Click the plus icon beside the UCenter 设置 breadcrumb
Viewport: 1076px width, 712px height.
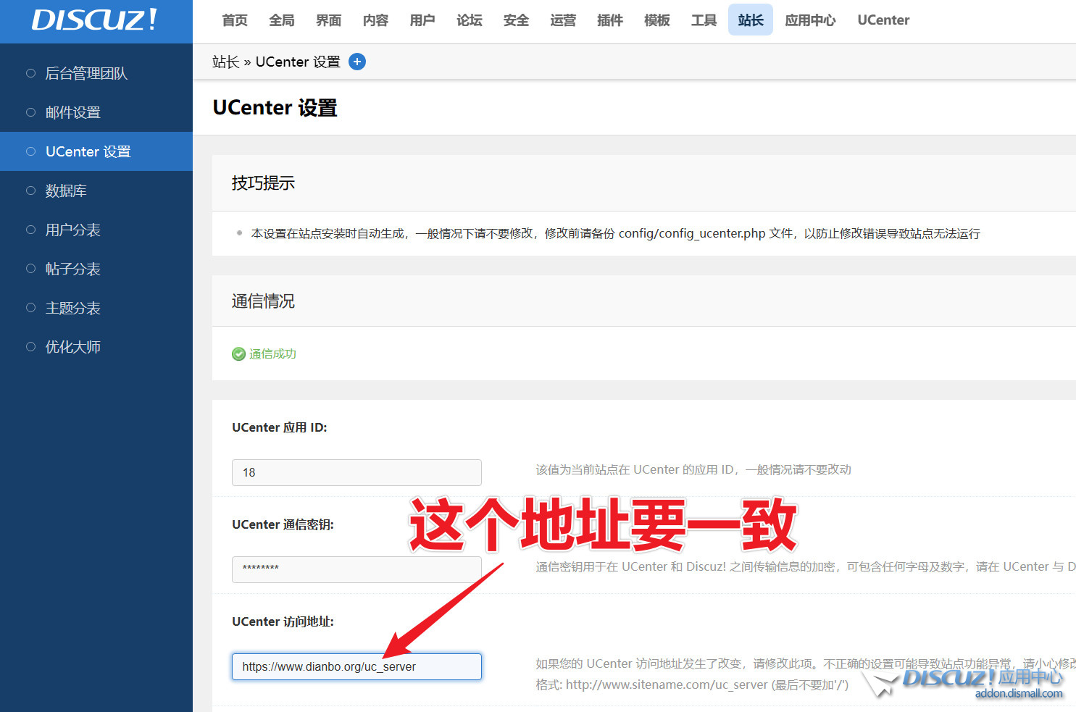[x=357, y=62]
